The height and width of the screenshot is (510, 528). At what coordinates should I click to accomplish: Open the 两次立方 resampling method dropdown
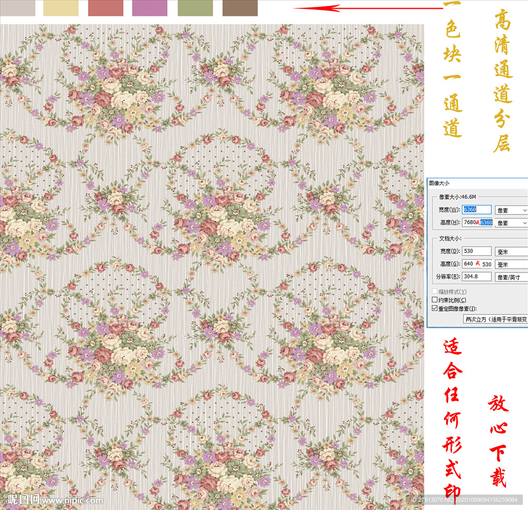coord(496,319)
